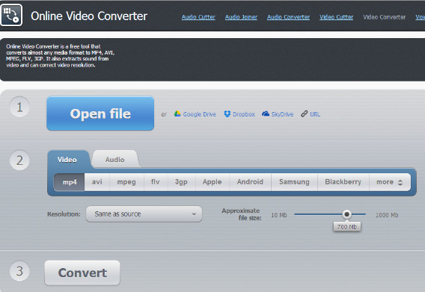
Task: Choose the URL text link
Action: (315, 114)
